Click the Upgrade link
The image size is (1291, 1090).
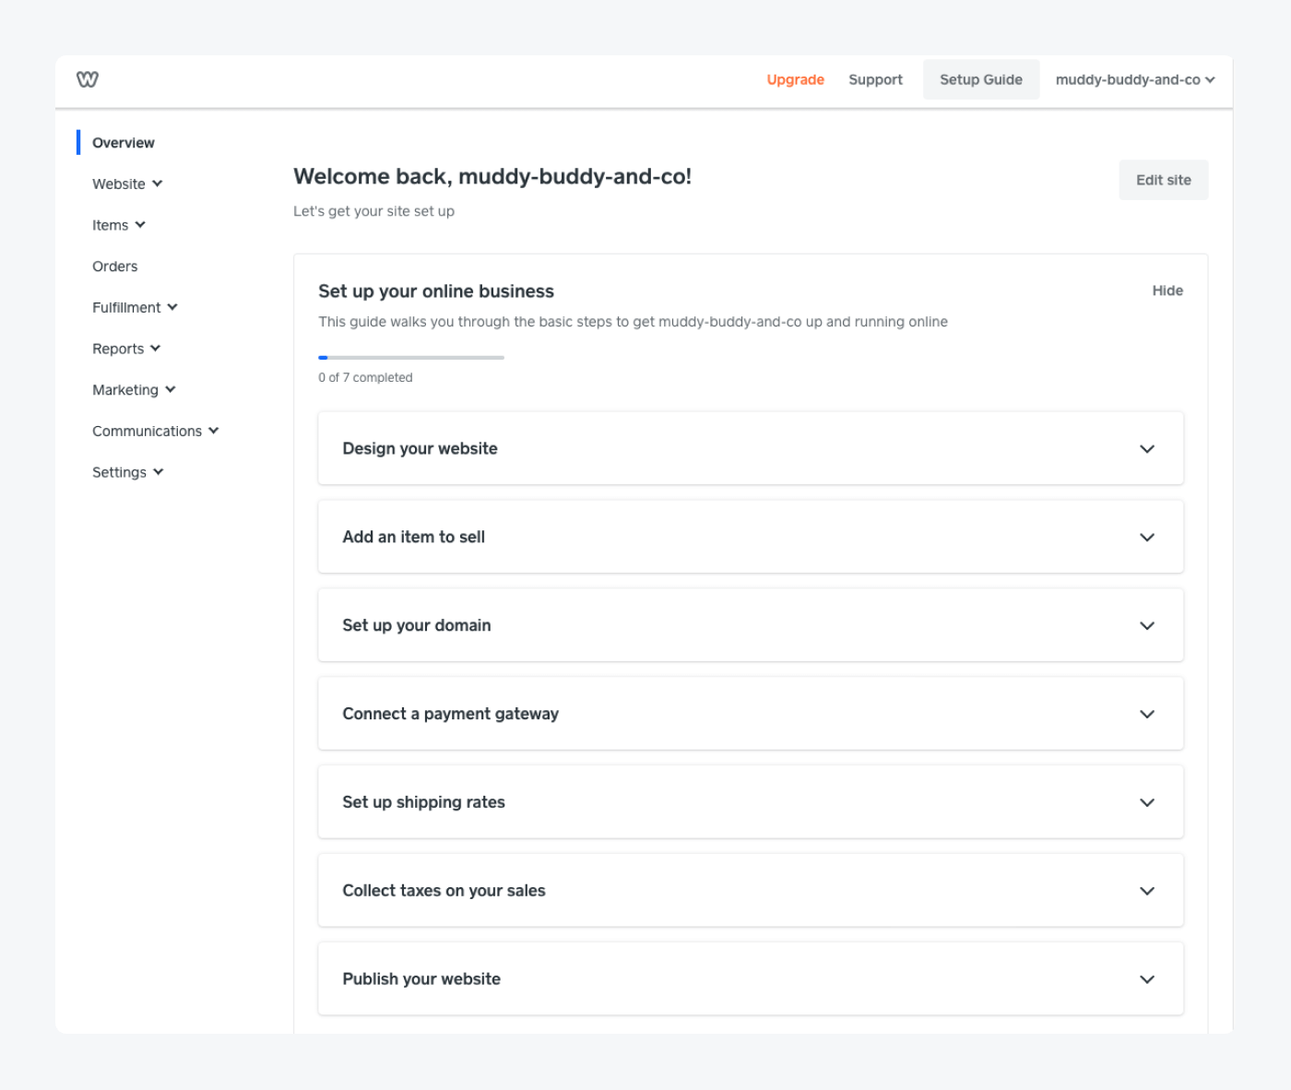pos(795,79)
